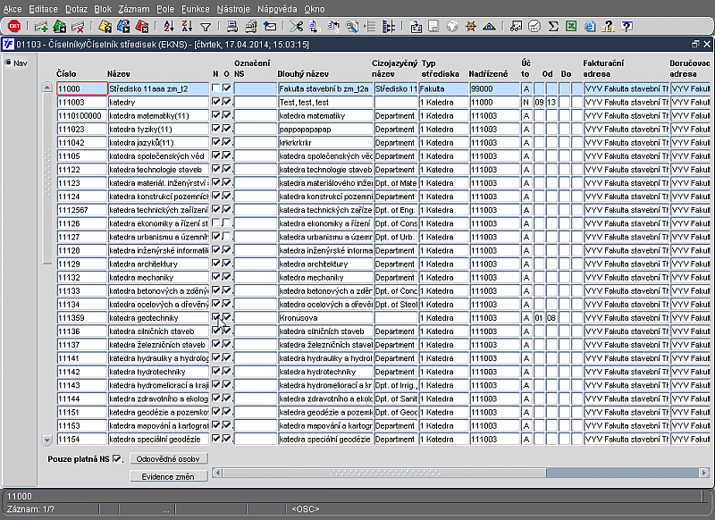Open the Okno menu
715x520 pixels.
[315, 9]
